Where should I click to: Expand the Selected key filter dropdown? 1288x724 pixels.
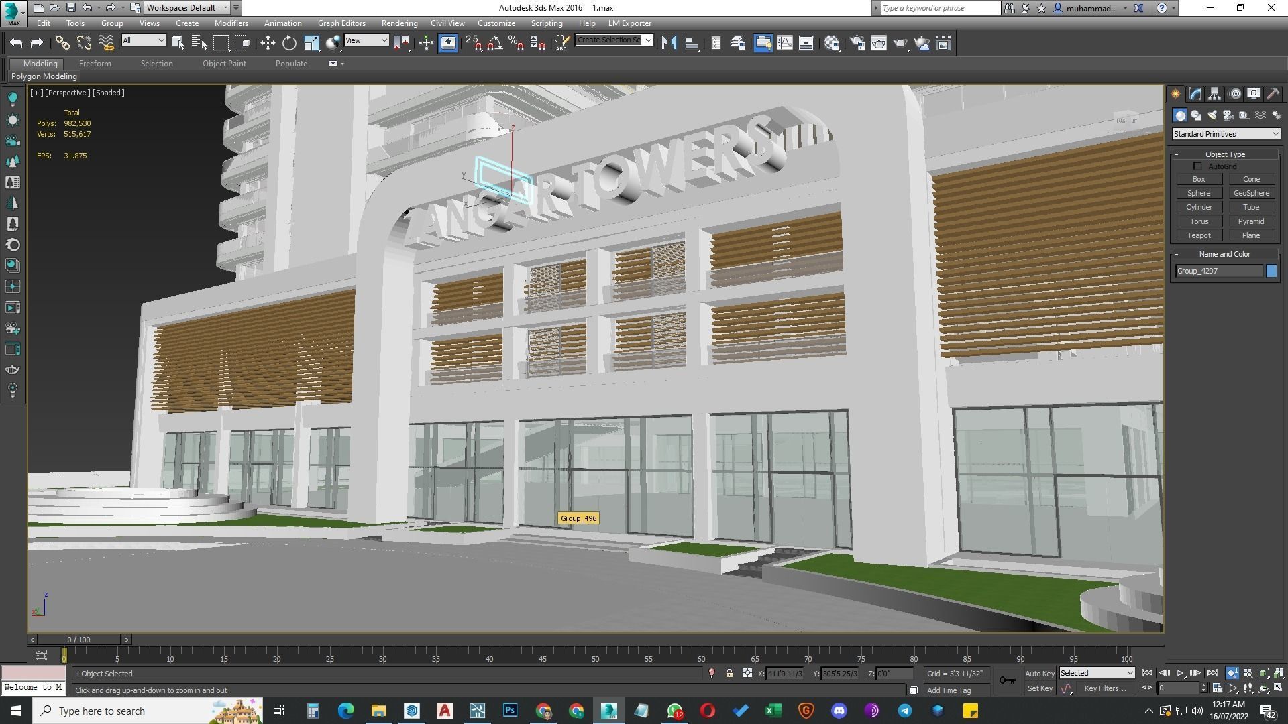1097,673
